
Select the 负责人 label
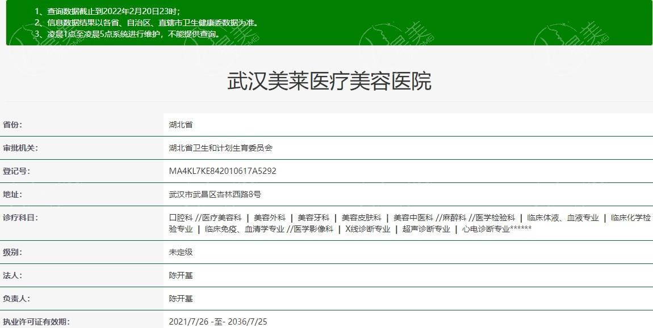(x=16, y=299)
